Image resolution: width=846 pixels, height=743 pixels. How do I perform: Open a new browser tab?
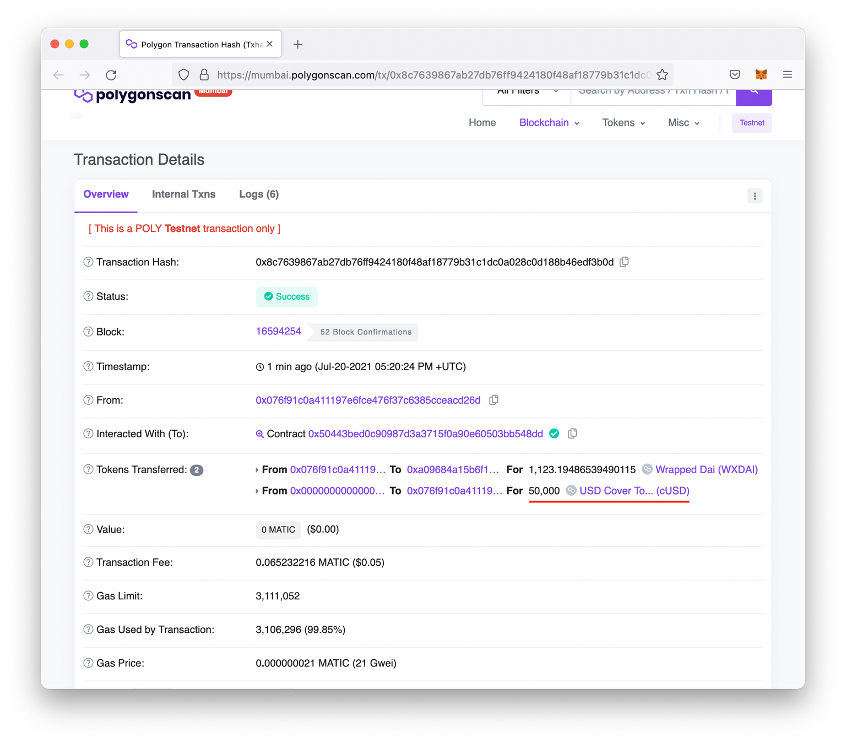coord(298,45)
